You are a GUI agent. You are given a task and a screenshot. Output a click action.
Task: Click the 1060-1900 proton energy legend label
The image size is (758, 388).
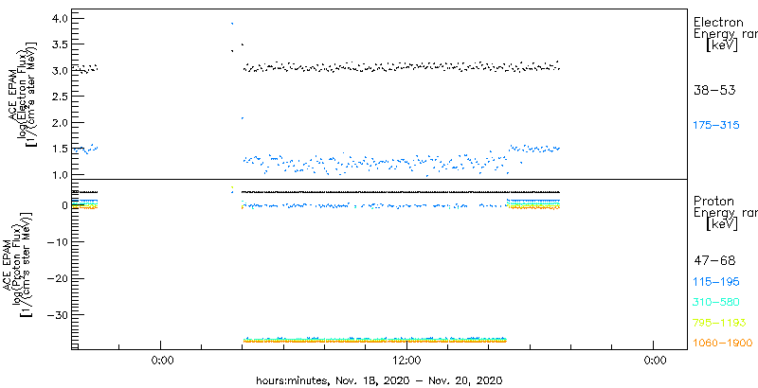(723, 344)
